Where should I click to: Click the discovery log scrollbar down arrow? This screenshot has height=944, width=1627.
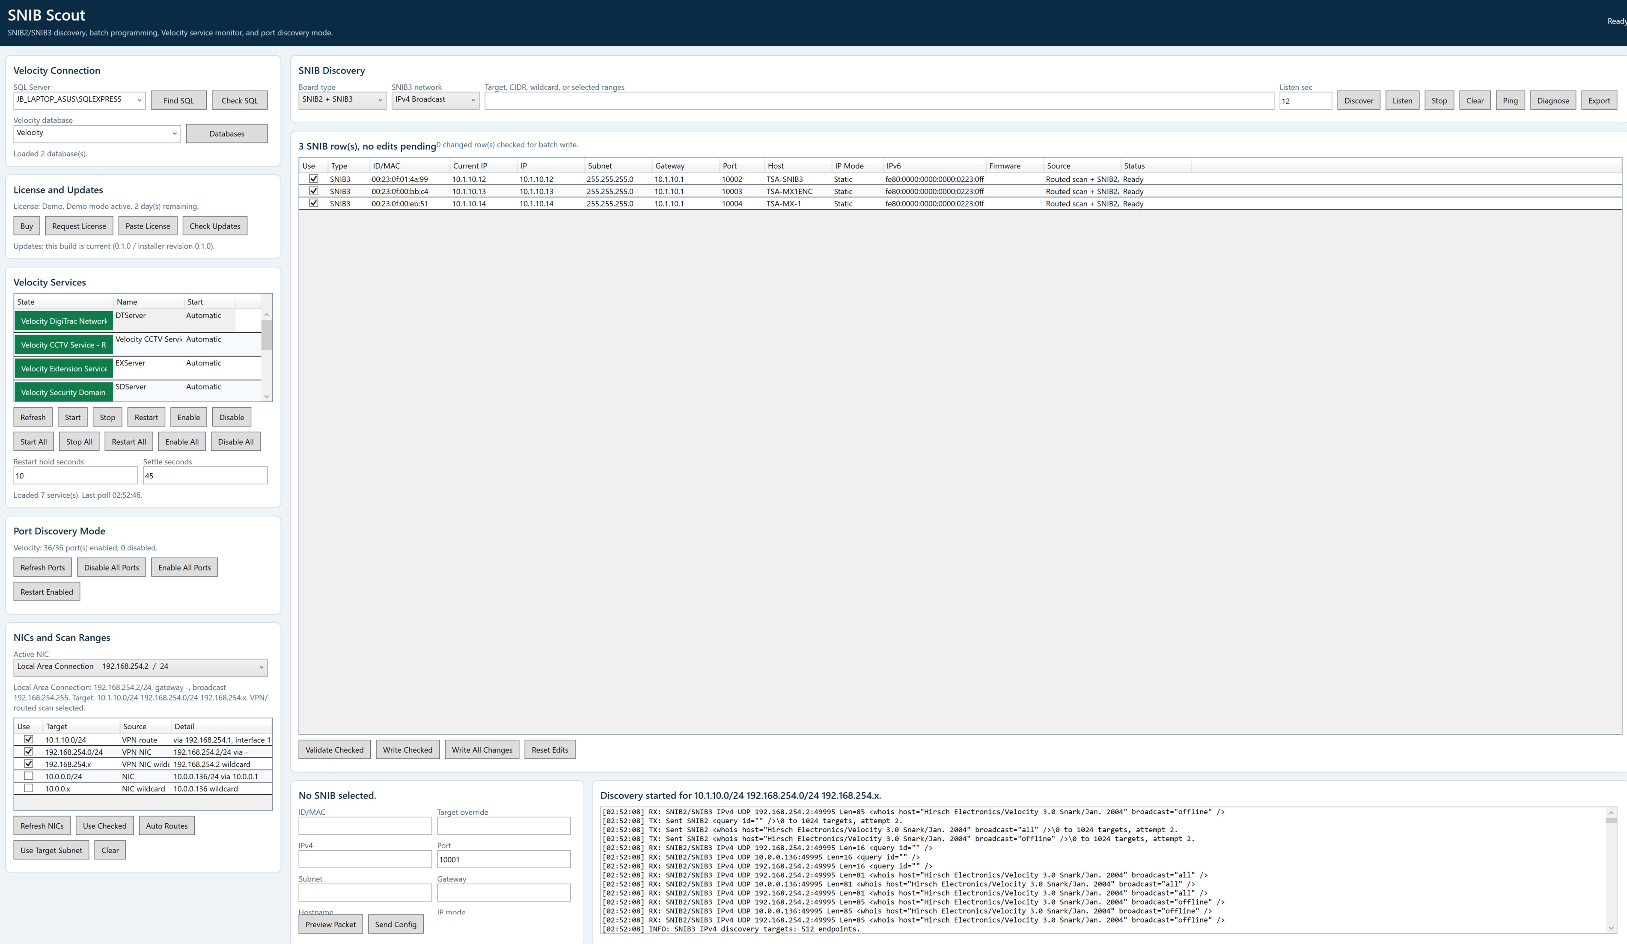click(x=1611, y=927)
